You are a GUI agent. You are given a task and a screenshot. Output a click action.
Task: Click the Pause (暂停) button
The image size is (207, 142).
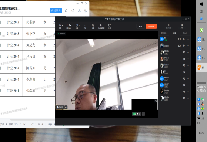click(x=140, y=27)
